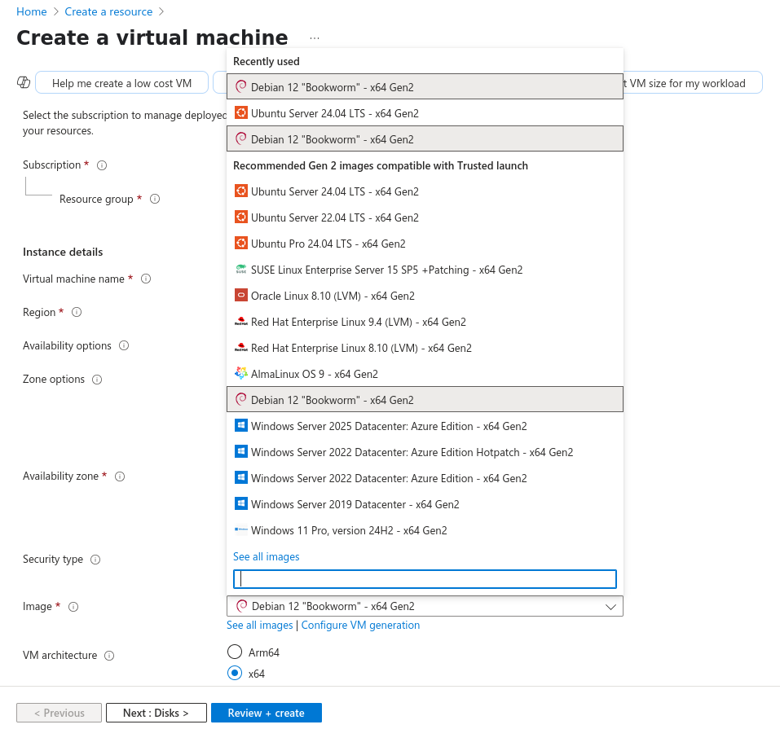Choose Windows Server 2025 Datacenter Azure Edition
Screen dimensions: 780x729
[388, 426]
